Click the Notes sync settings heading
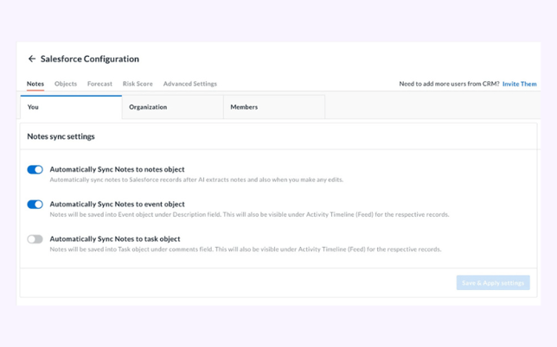The height and width of the screenshot is (347, 557). pos(61,136)
